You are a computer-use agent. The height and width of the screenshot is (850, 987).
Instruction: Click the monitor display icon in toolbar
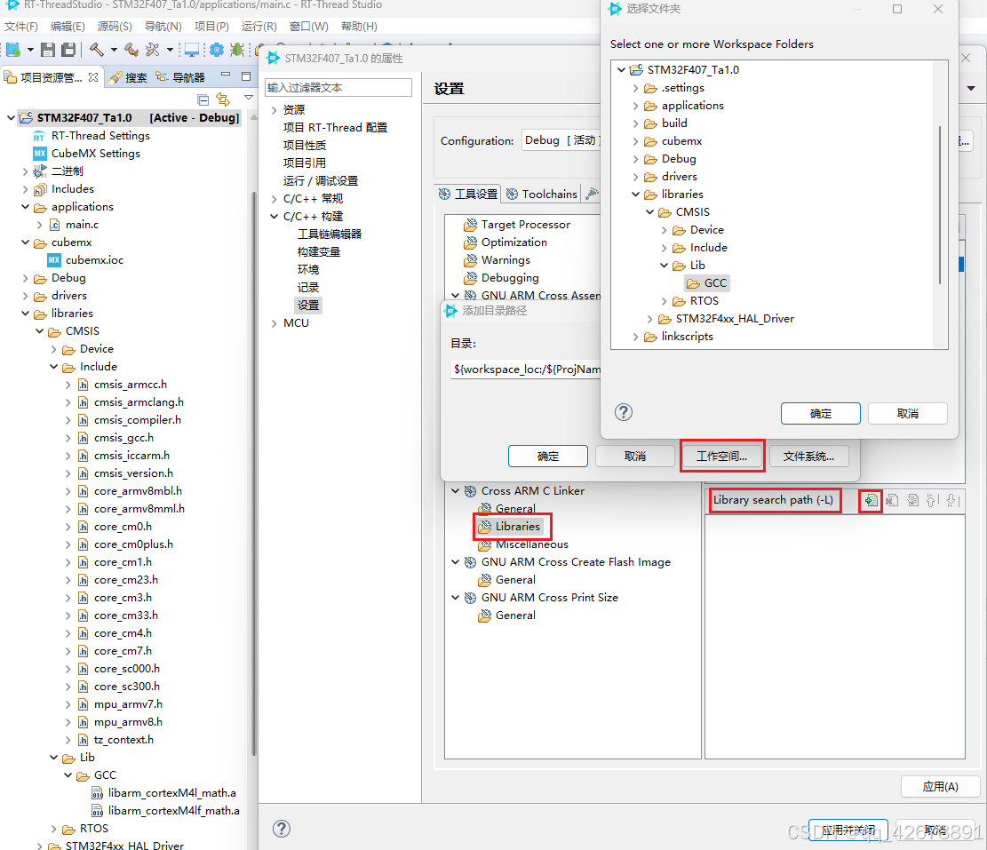tap(191, 50)
